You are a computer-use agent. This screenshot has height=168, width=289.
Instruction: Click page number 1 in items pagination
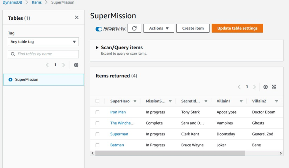[x=247, y=87]
